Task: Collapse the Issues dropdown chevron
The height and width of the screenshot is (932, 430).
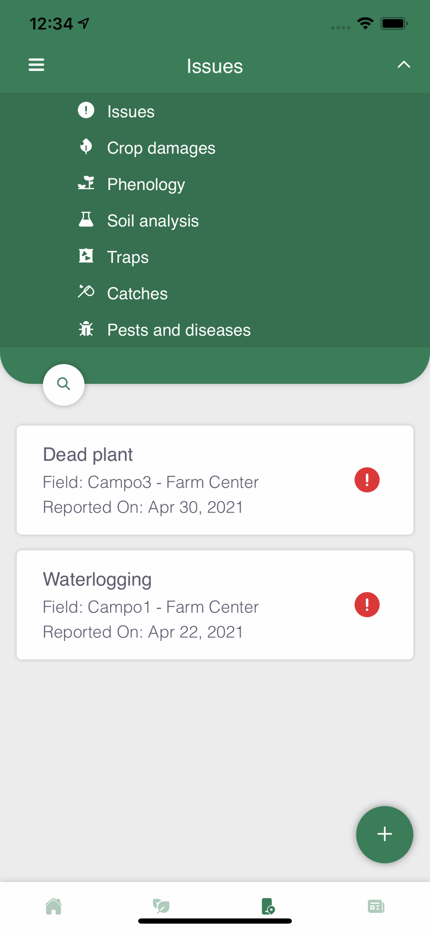Action: [403, 65]
